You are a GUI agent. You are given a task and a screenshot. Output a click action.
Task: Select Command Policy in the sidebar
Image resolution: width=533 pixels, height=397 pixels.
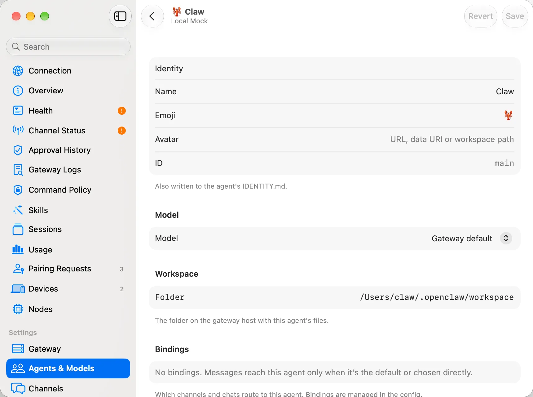point(68,190)
